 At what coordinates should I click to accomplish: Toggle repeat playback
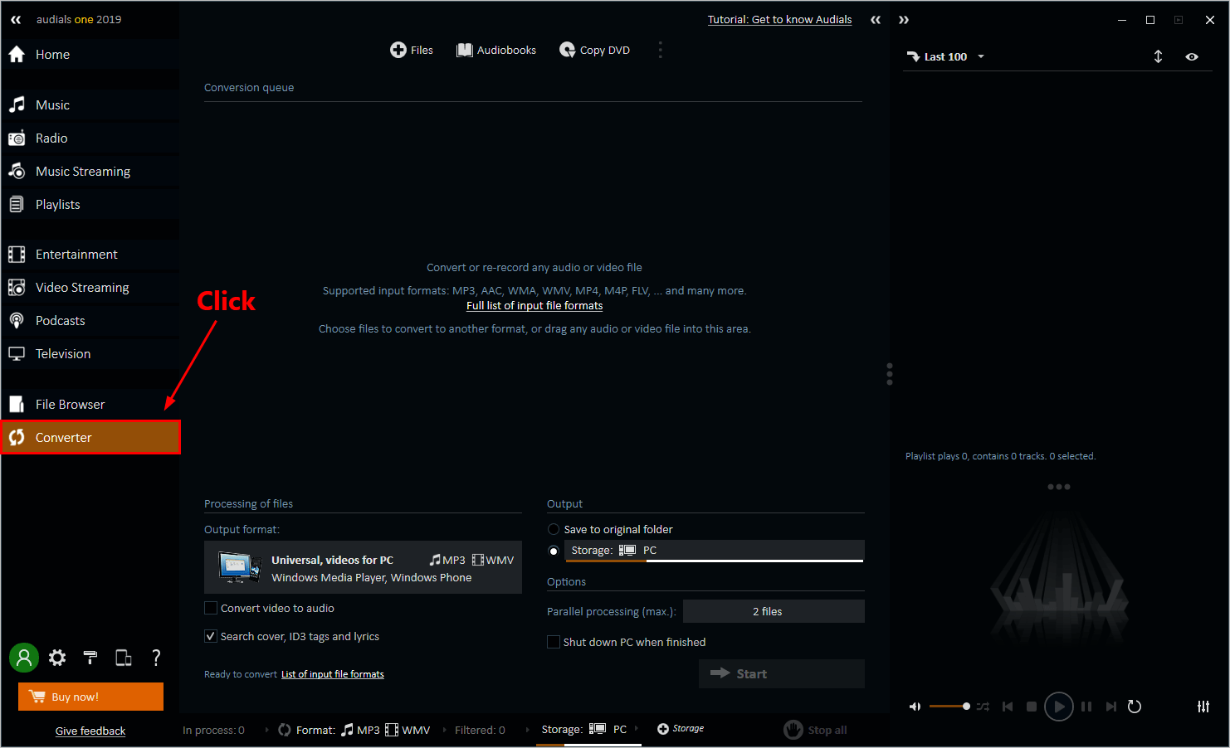point(1135,707)
